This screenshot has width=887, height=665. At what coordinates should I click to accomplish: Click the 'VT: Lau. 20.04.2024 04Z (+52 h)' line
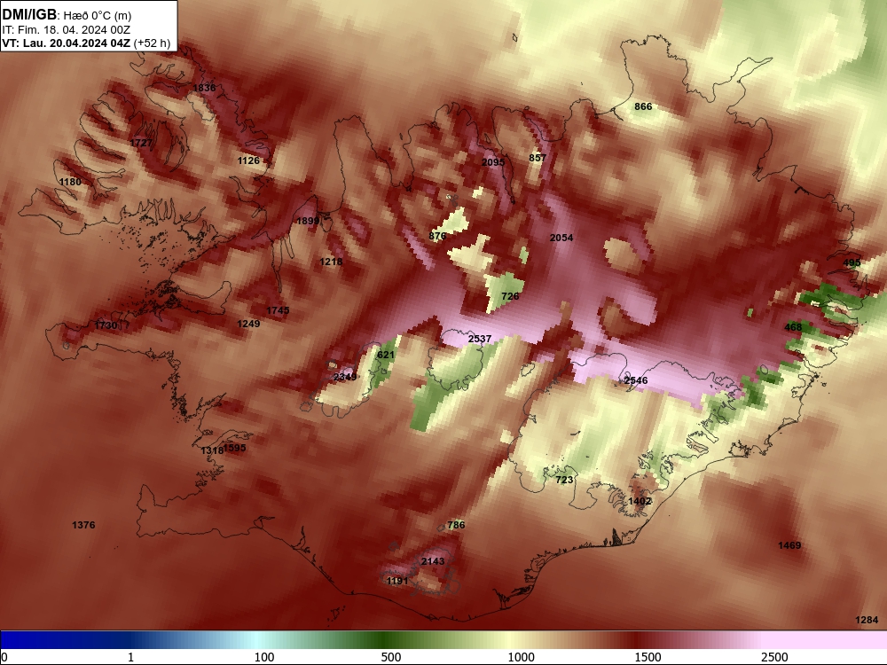tap(86, 43)
